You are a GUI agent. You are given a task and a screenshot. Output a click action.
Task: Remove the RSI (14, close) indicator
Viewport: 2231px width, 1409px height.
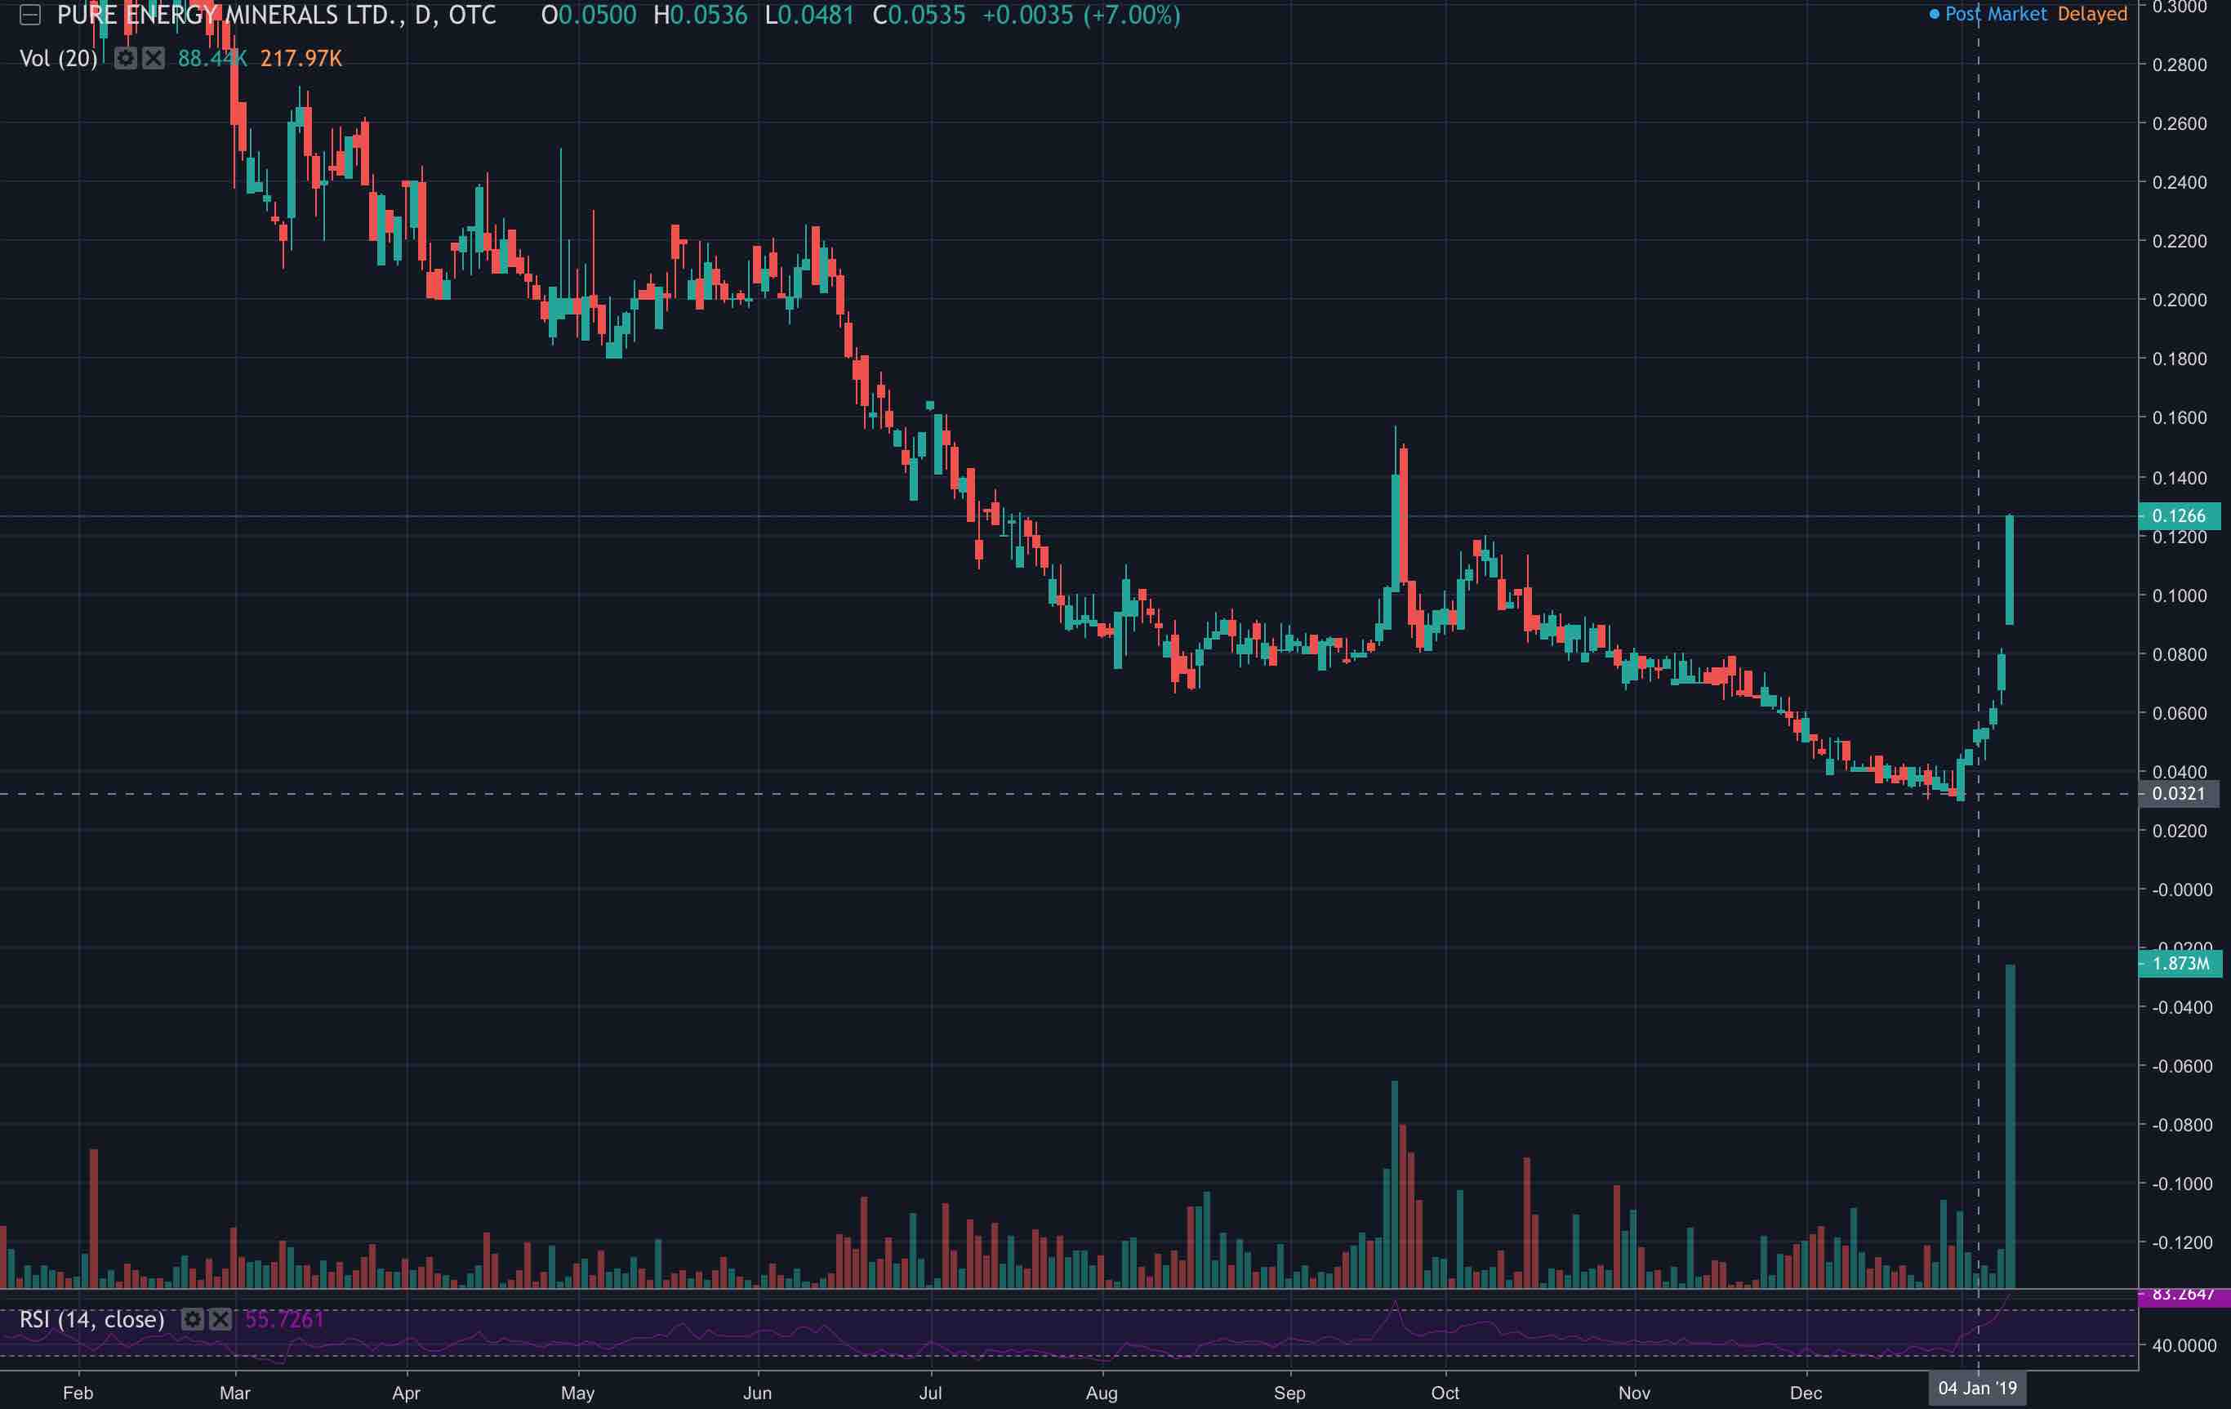pos(220,1319)
